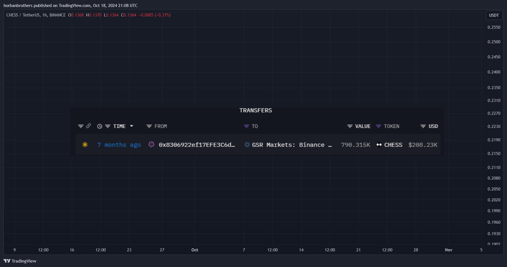Click the TO column header label
Viewport: 507px width, 267px height.
tap(255, 126)
